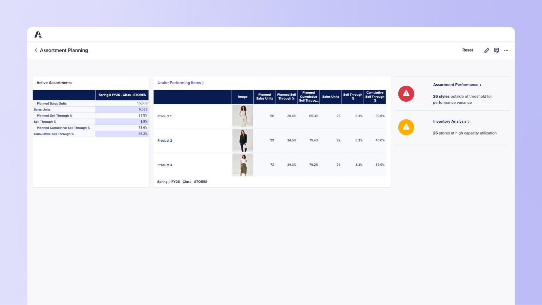542x305 pixels.
Task: Click Spring II FY26 label below the products table
Action: (182, 182)
